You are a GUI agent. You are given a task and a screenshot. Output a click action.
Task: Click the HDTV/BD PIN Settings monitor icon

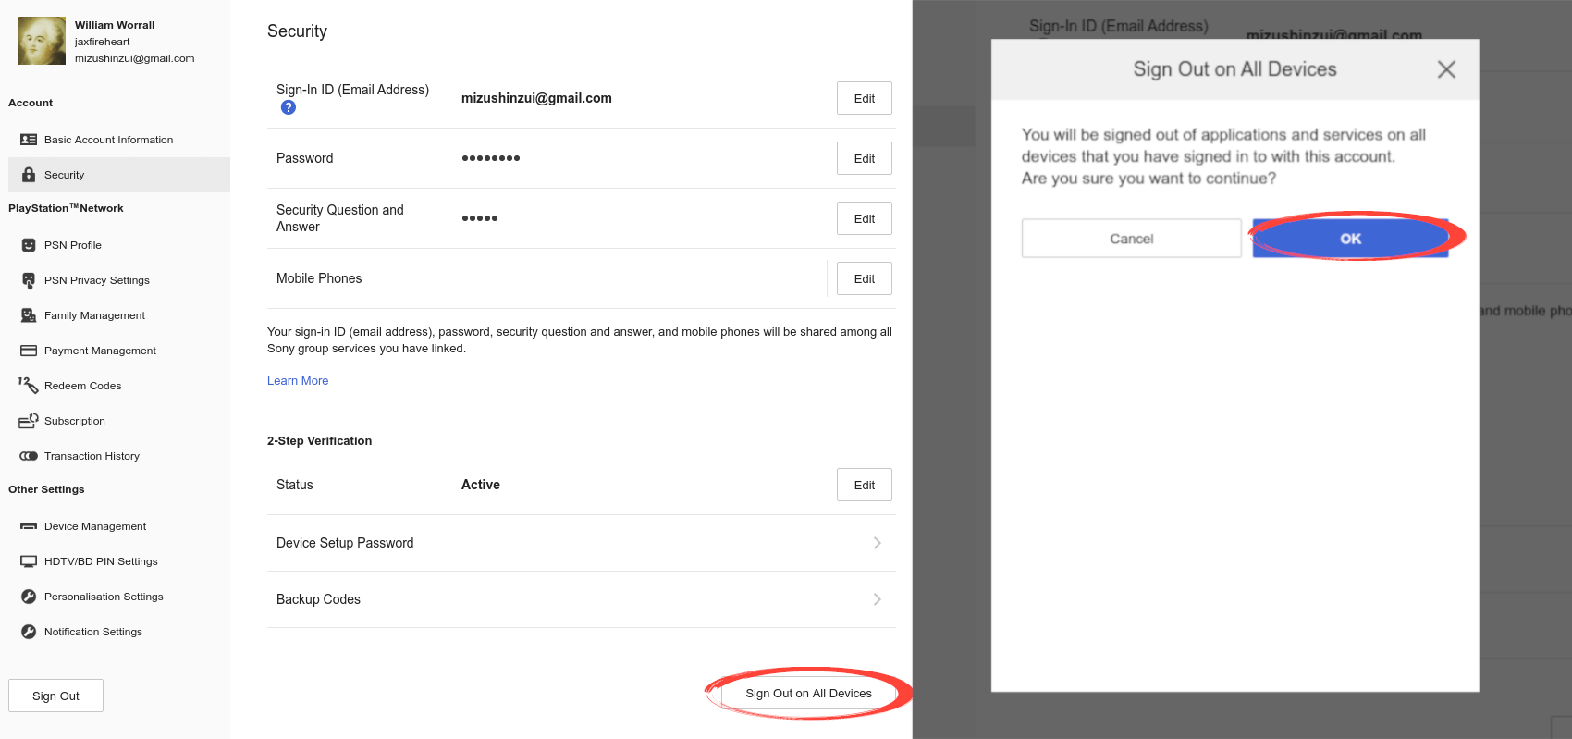[x=29, y=561]
